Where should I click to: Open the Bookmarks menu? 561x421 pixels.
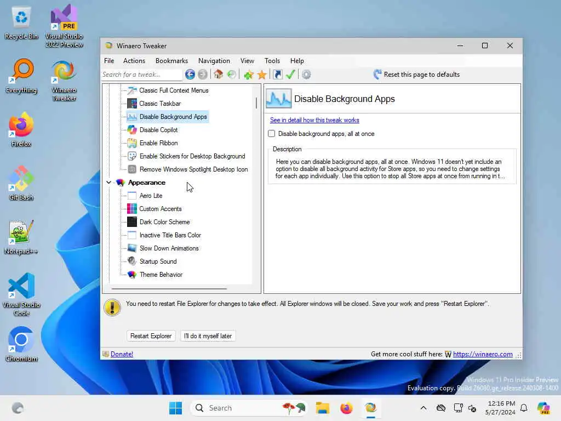(x=171, y=61)
